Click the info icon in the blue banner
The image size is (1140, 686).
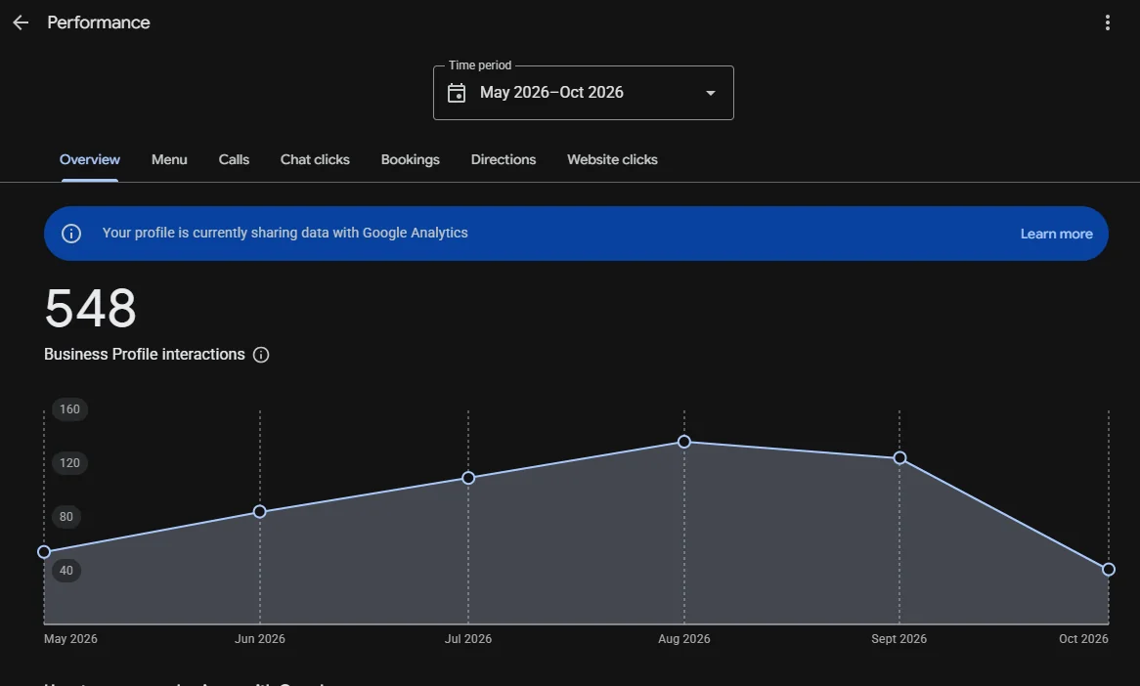pos(71,234)
